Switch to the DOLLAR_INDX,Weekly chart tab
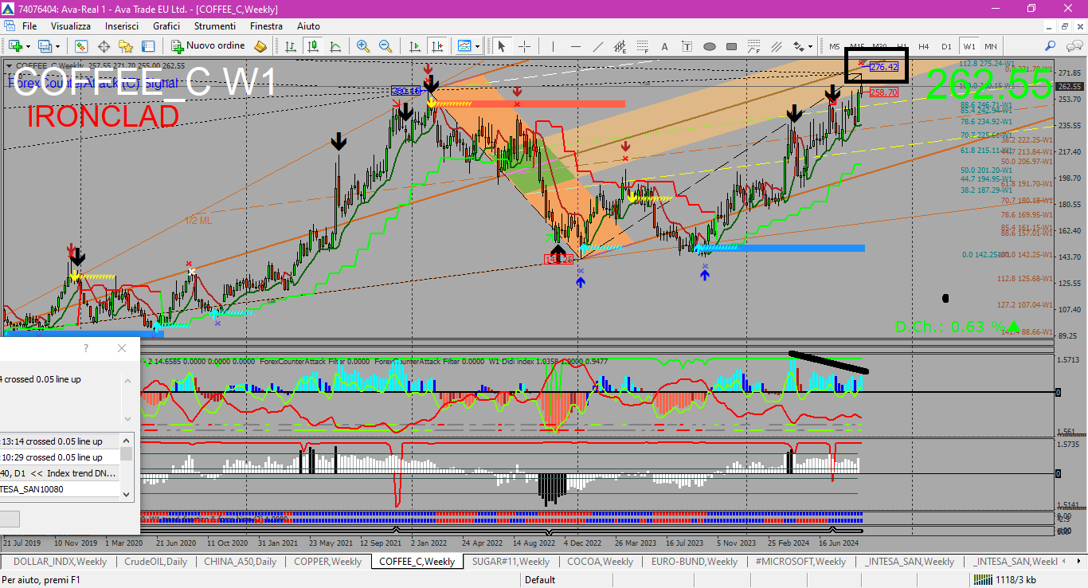This screenshot has width=1088, height=588. (x=61, y=561)
